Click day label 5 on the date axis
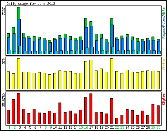Image resolution: width=167 pixels, height=131 pixels. [x=30, y=127]
